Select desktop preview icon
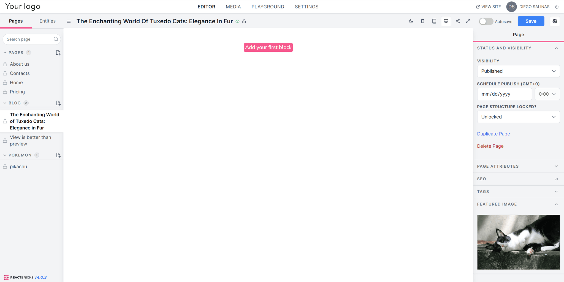Screen dimensions: 564x282 (x=446, y=21)
